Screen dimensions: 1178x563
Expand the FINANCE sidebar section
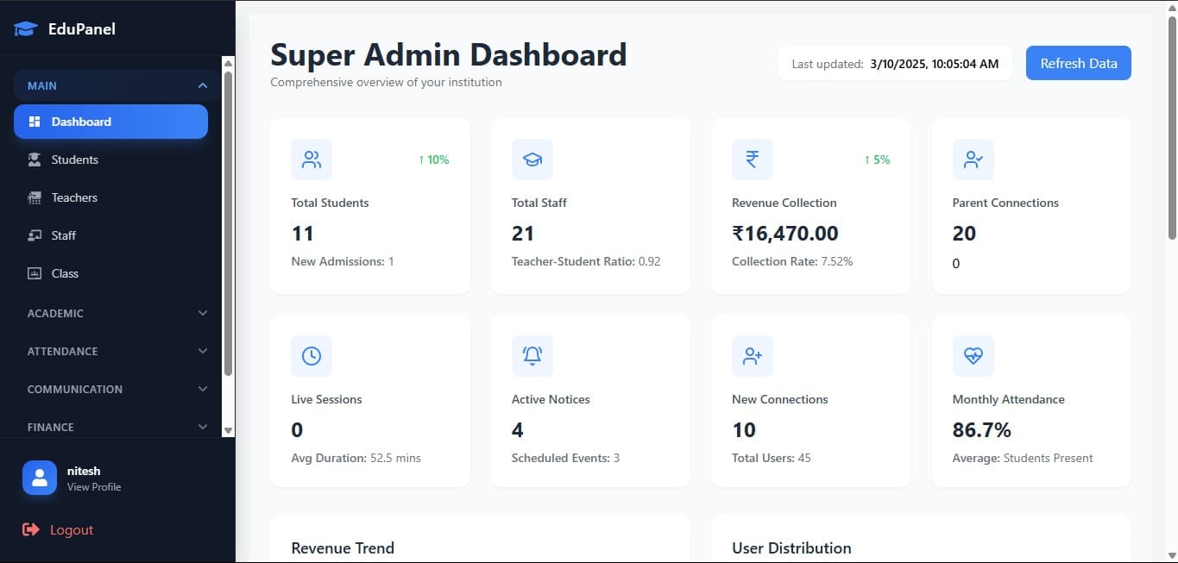click(117, 427)
